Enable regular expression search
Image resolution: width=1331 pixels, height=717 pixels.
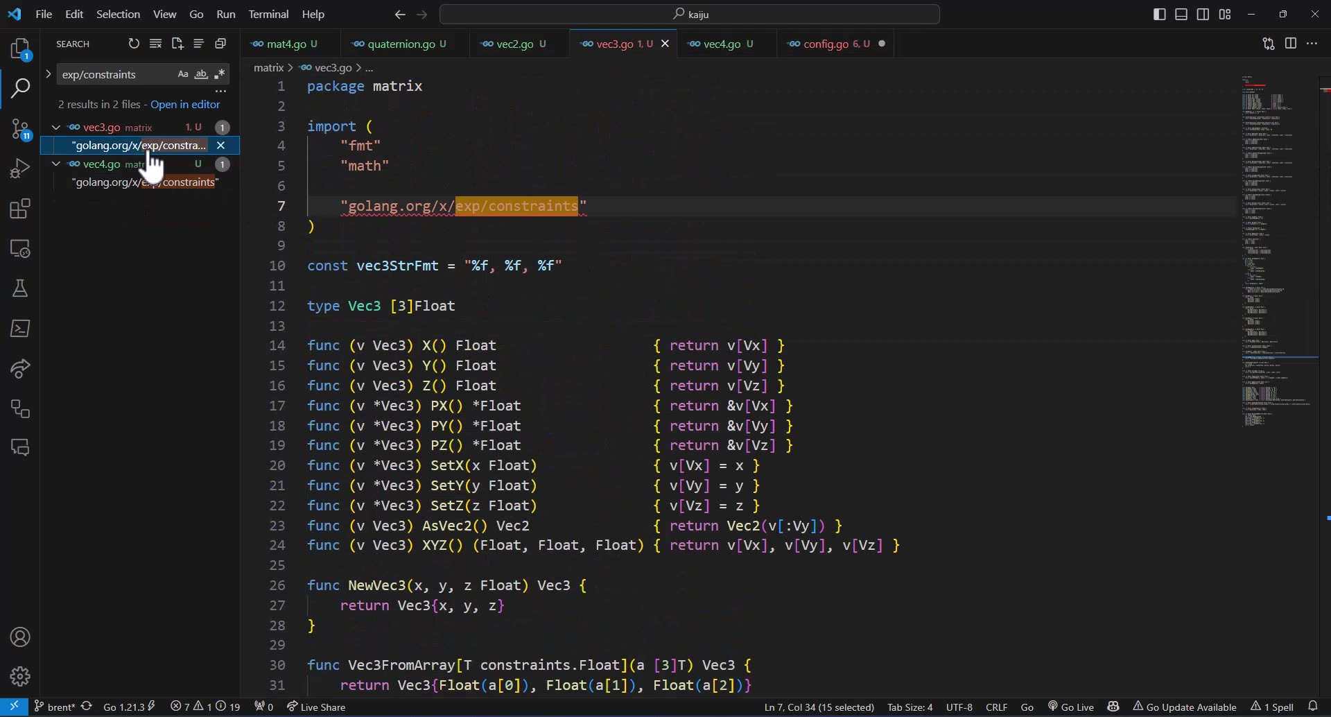click(x=220, y=74)
